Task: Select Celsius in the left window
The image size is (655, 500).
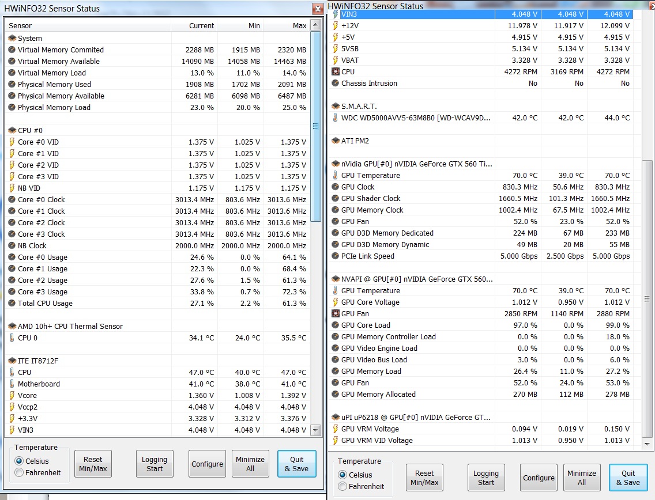Action: 19,461
